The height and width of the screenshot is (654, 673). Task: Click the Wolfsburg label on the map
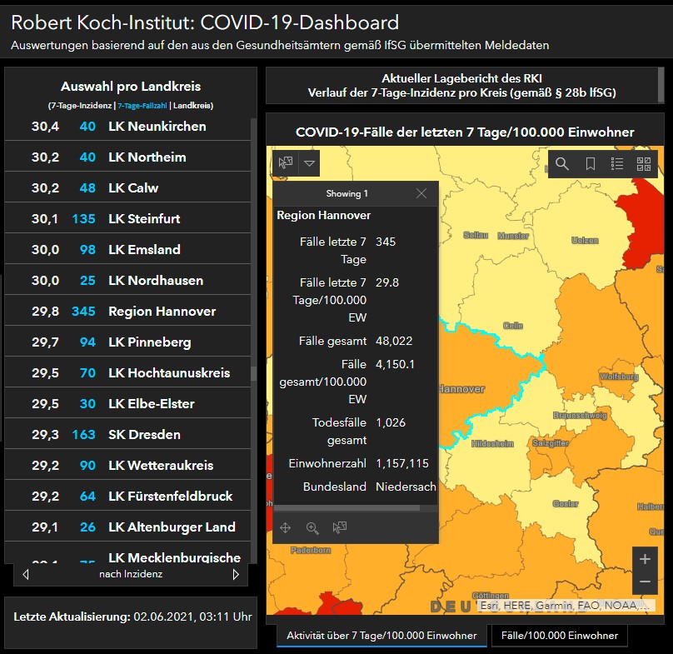click(619, 377)
